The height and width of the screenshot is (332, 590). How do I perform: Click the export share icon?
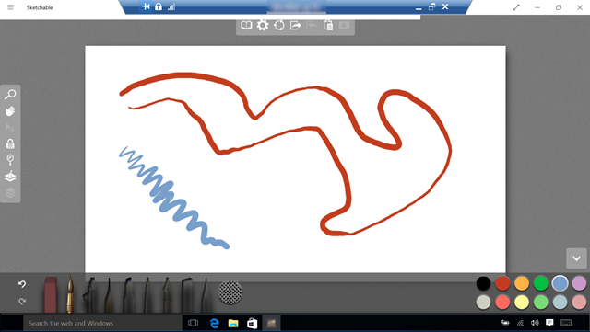(x=295, y=25)
